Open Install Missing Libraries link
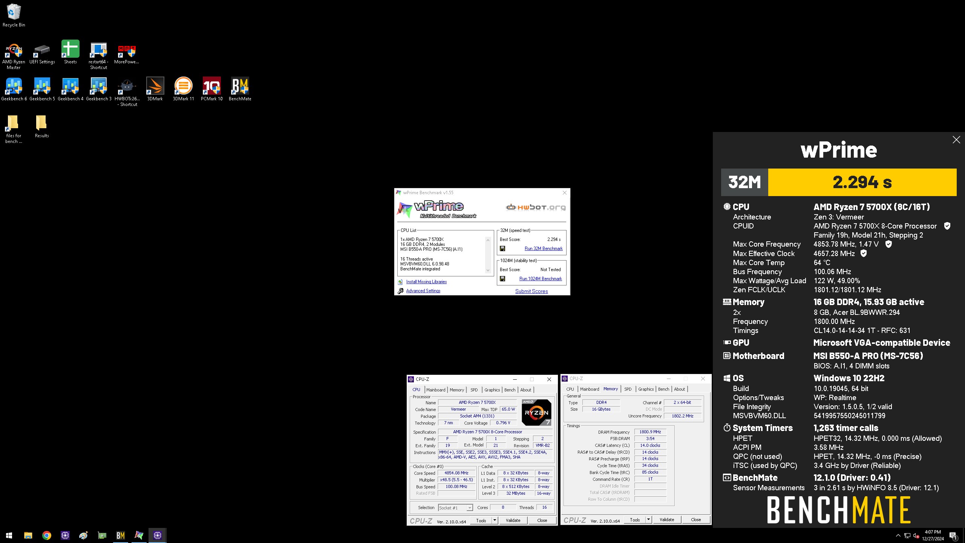The width and height of the screenshot is (965, 543). pos(426,282)
